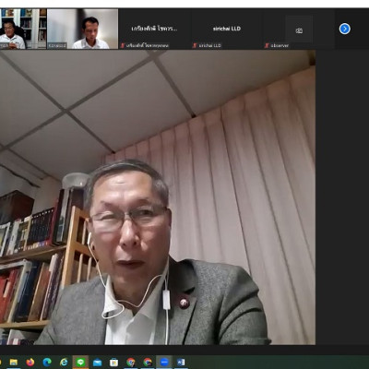The image size is (369, 369).
Task: Select the bookshelf participant's video thumbnail
Action: point(23,29)
